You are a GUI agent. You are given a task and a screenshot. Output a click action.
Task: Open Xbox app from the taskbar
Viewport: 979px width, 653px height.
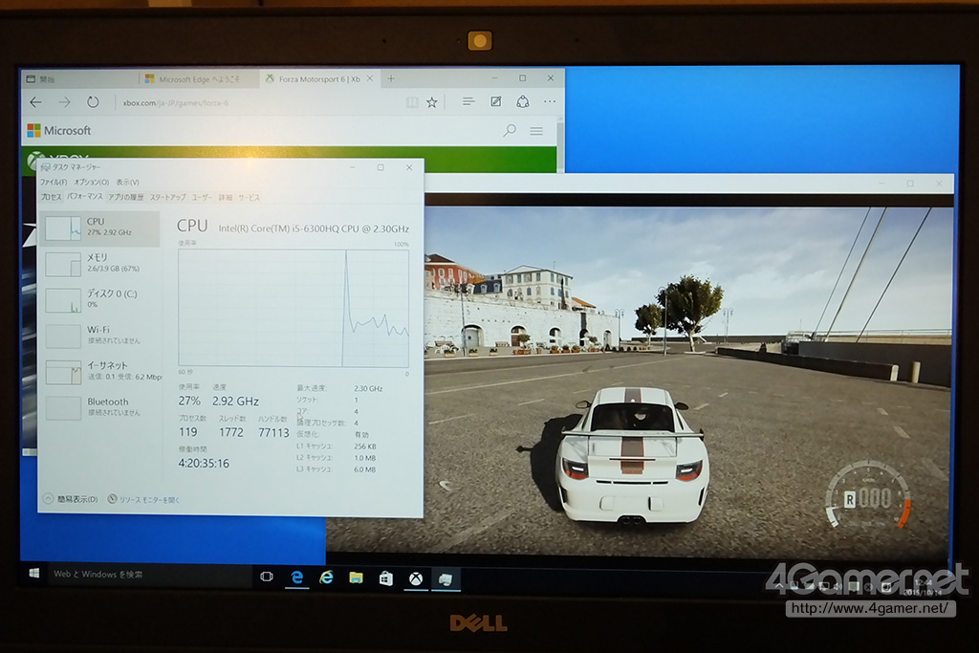point(417,577)
